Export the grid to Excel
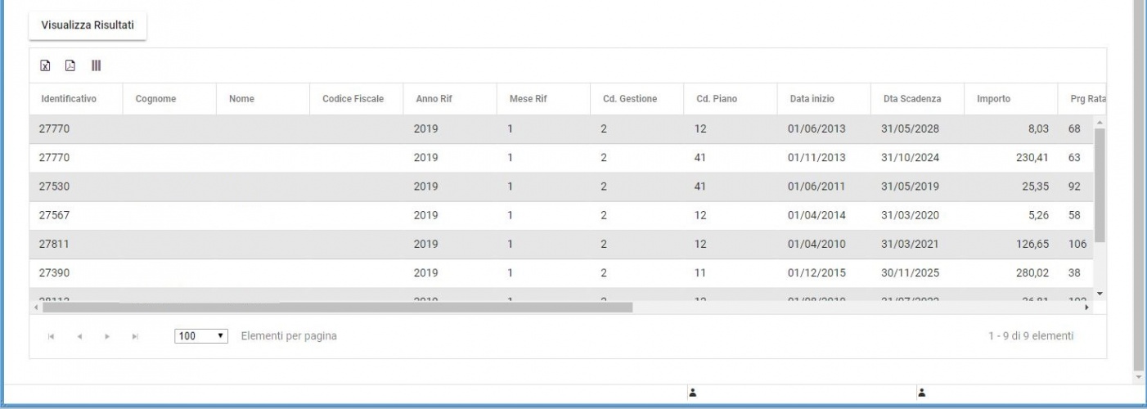 click(x=47, y=65)
